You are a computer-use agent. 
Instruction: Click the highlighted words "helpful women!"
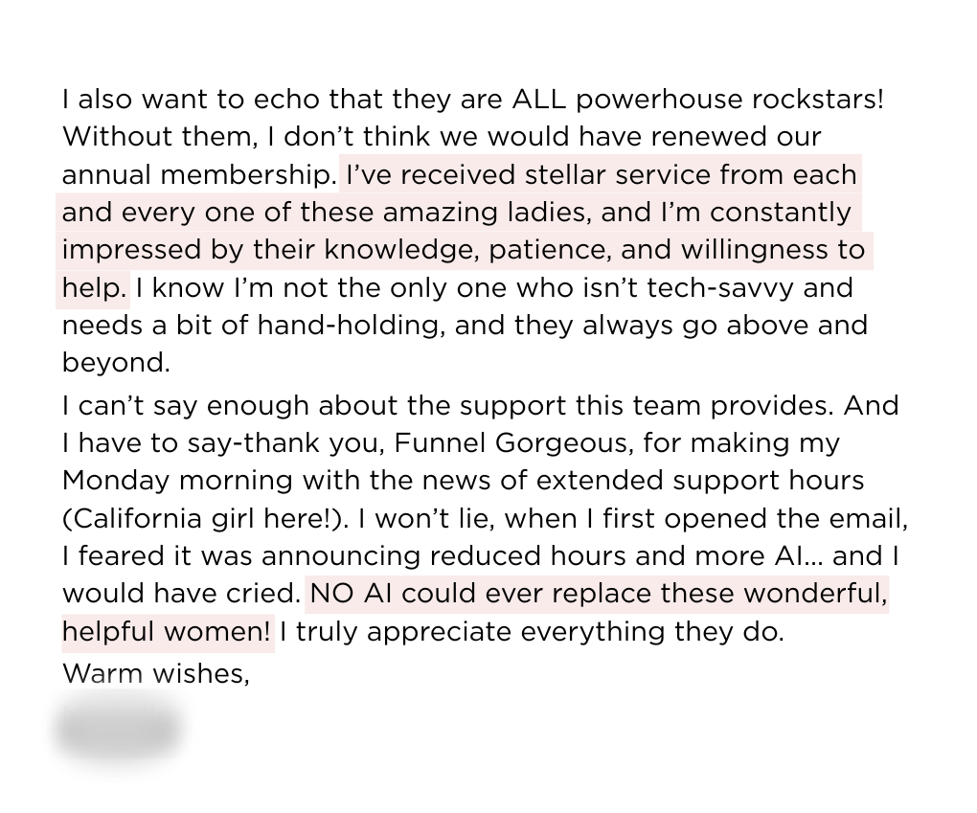166,632
